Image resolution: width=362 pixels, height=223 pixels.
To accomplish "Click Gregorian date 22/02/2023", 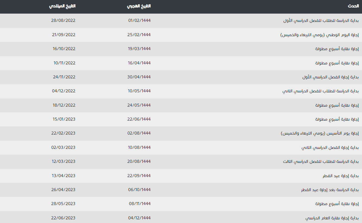I will coord(63,133).
